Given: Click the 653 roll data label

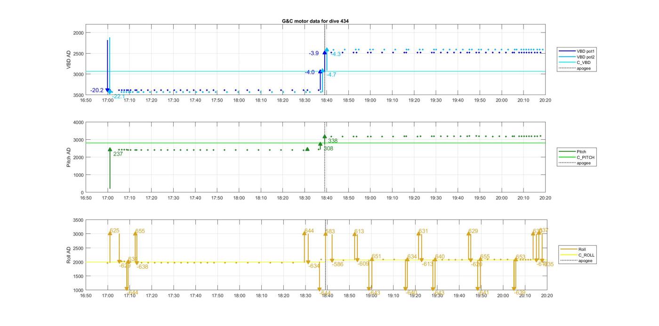Looking at the screenshot, I should pyautogui.click(x=520, y=257).
